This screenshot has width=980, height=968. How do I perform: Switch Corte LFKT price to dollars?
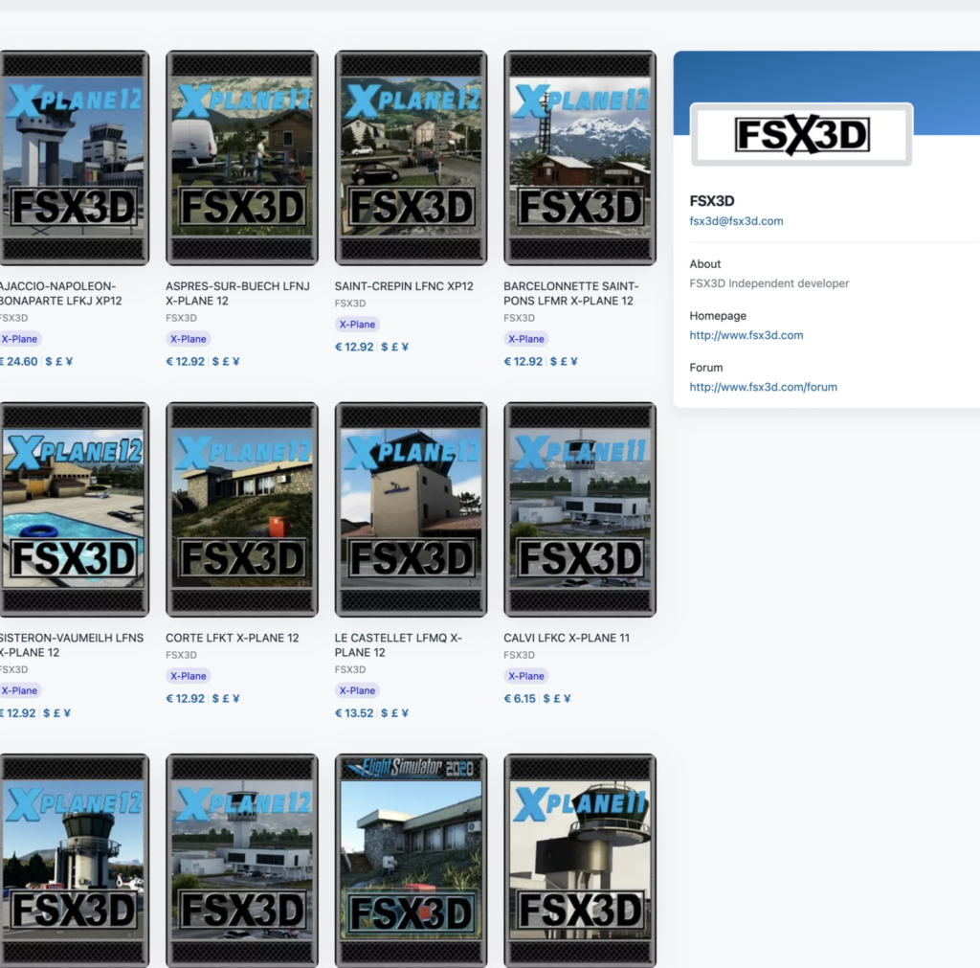click(215, 699)
